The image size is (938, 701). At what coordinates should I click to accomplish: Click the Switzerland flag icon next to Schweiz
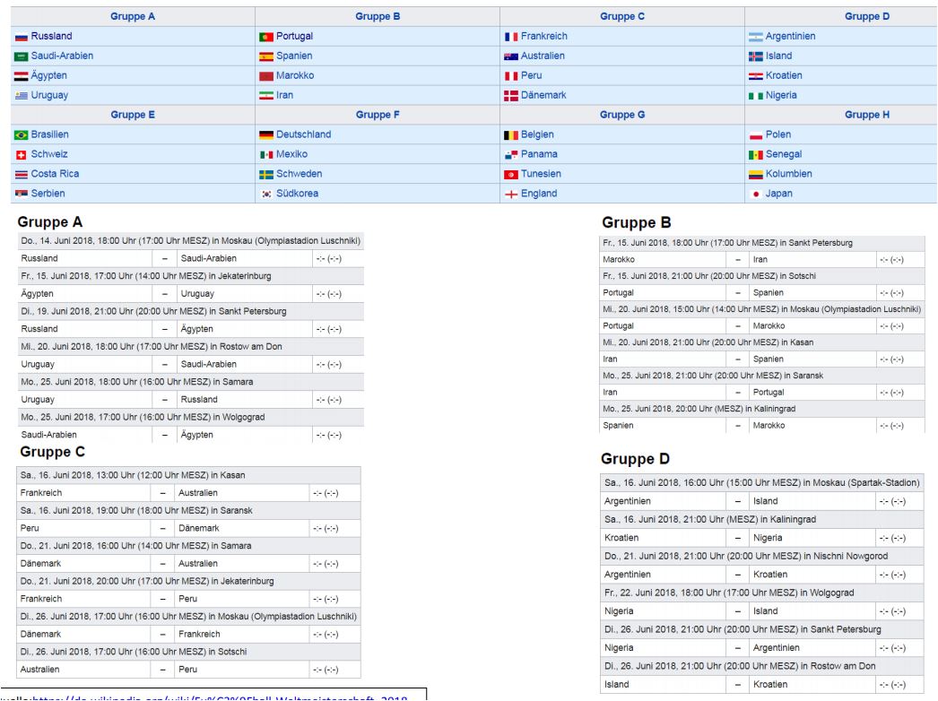(21, 155)
